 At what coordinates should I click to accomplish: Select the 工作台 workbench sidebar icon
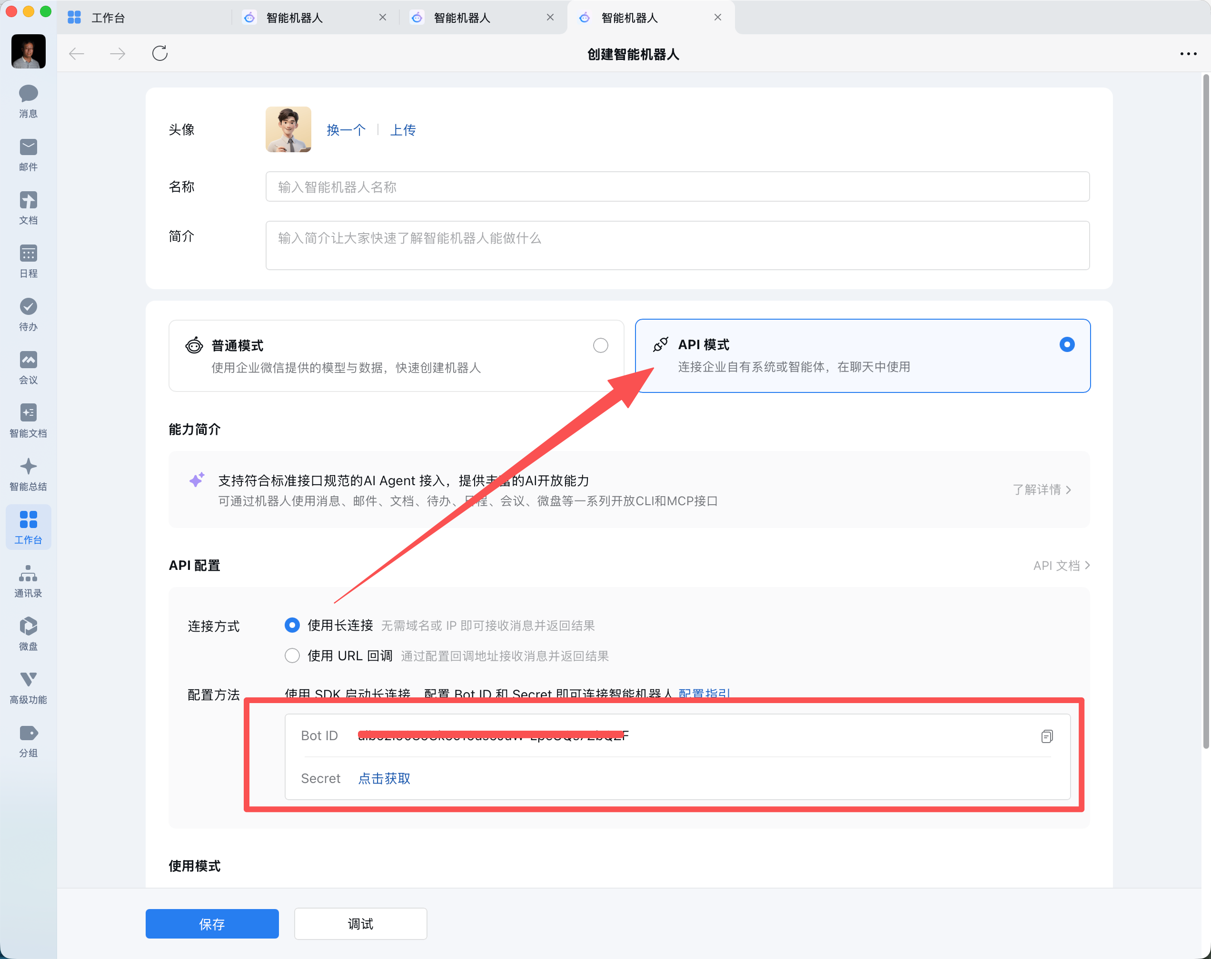click(x=28, y=526)
